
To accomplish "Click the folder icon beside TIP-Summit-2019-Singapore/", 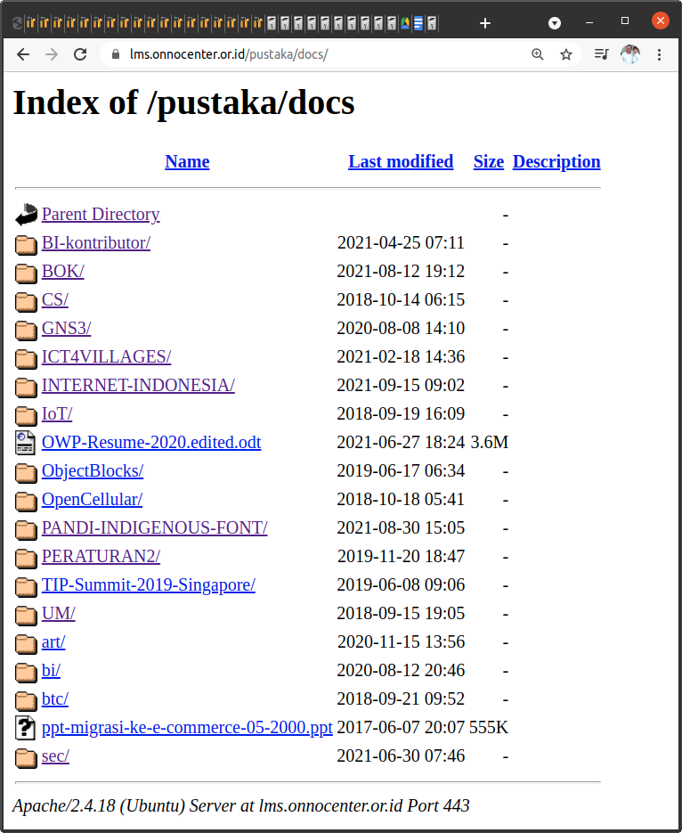I will pyautogui.click(x=26, y=586).
